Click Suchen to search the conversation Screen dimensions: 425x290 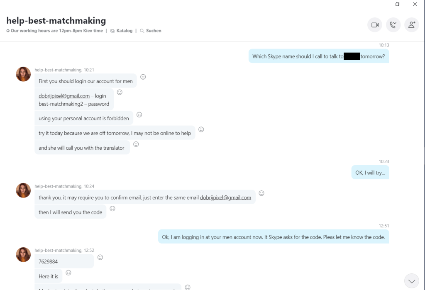pos(151,31)
